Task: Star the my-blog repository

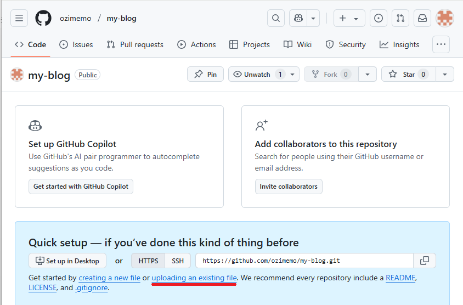Action: 409,74
